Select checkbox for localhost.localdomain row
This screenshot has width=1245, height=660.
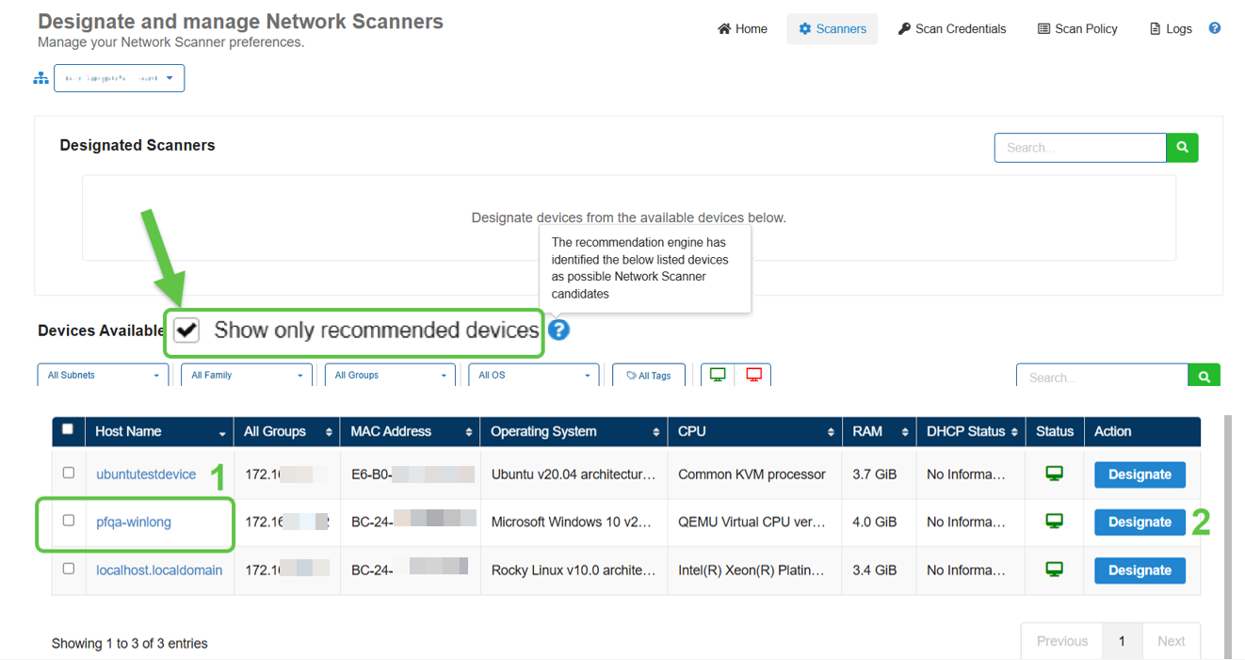pos(68,569)
